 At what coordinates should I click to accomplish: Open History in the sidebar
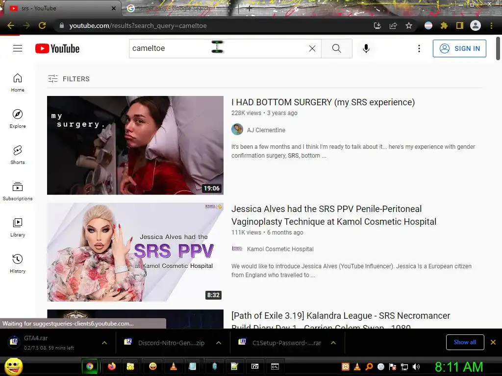18,263
